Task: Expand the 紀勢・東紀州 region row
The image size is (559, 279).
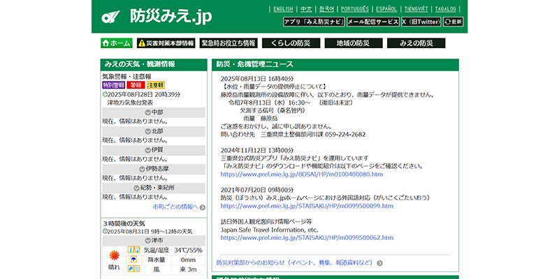Action: point(154,188)
